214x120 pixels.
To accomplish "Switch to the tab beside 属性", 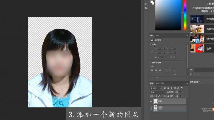I will (x=157, y=35).
